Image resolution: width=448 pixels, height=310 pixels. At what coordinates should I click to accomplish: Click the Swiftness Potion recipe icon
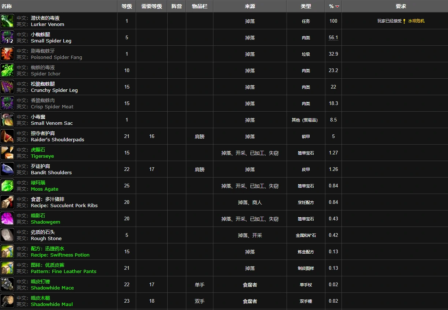coord(7,251)
